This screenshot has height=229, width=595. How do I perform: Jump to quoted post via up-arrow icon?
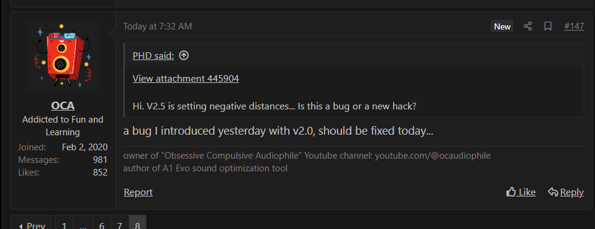click(x=184, y=56)
